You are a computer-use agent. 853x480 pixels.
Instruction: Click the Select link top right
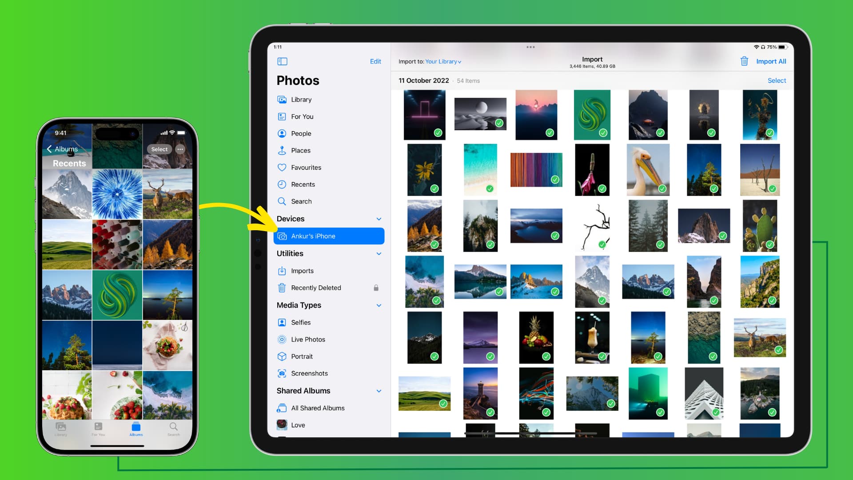click(x=776, y=80)
